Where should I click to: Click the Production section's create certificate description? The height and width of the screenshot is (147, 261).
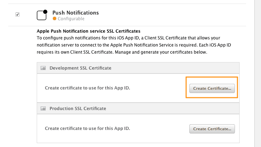click(x=87, y=128)
